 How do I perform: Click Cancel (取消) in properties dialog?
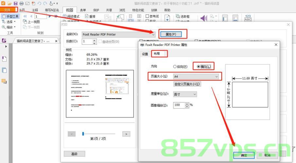[267, 155]
